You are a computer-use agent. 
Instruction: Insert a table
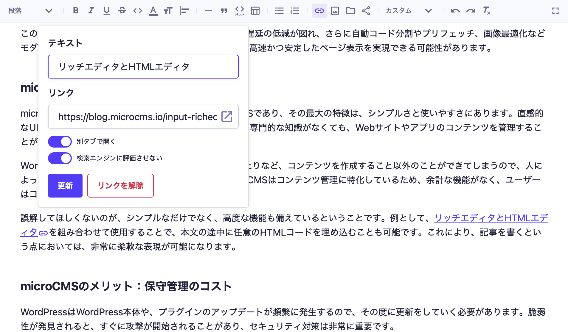click(x=255, y=11)
